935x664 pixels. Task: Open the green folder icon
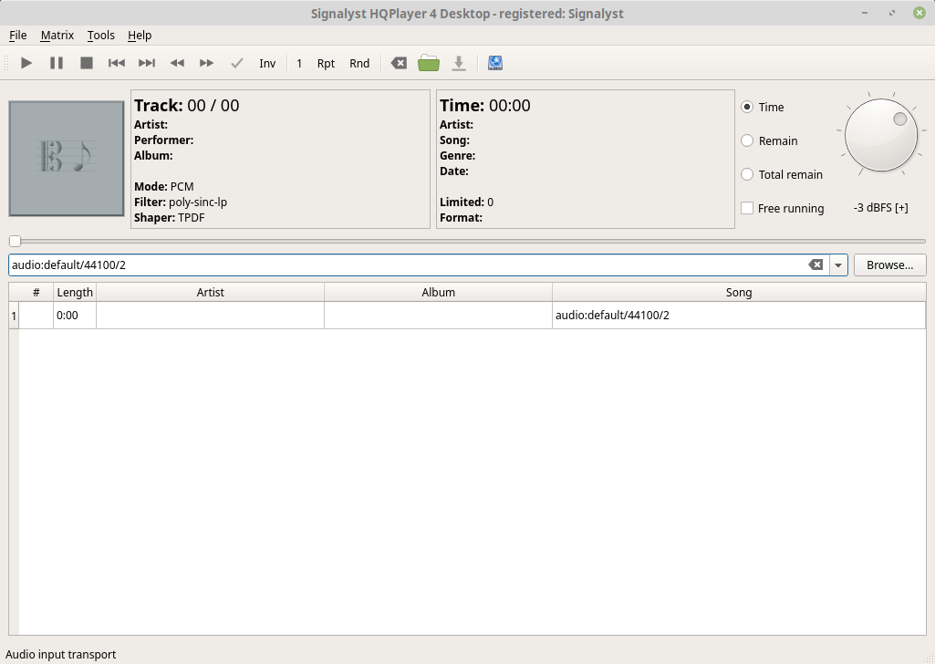[x=429, y=63]
